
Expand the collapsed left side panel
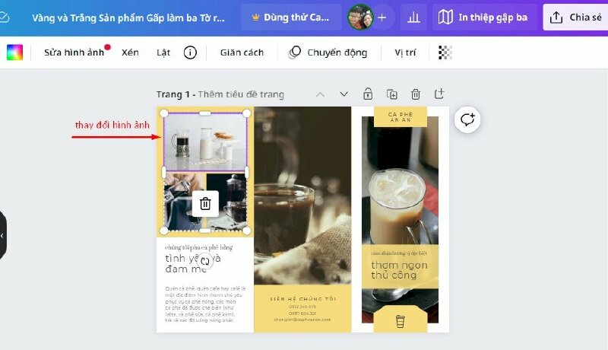coord(3,236)
